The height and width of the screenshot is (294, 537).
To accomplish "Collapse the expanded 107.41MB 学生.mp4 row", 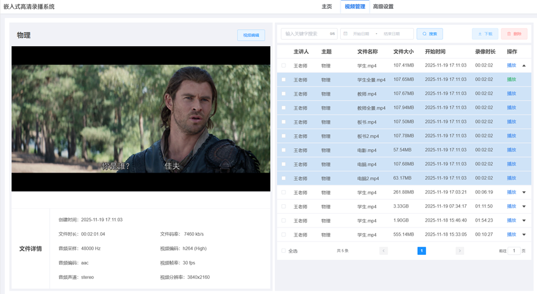I will pos(524,65).
